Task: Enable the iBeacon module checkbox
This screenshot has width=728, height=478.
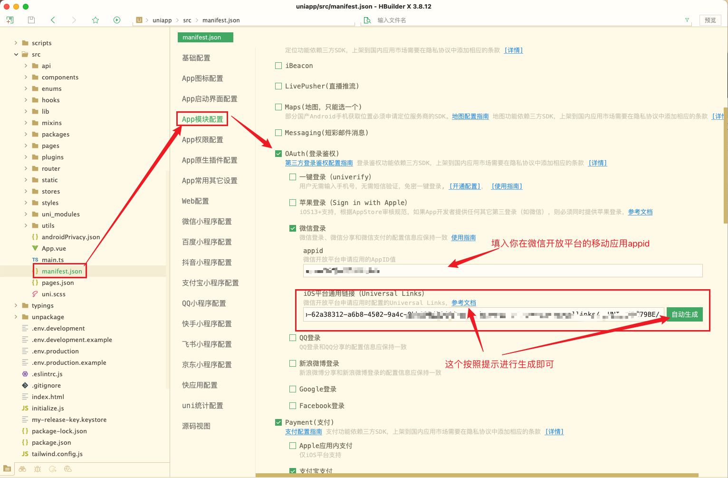Action: click(x=278, y=66)
